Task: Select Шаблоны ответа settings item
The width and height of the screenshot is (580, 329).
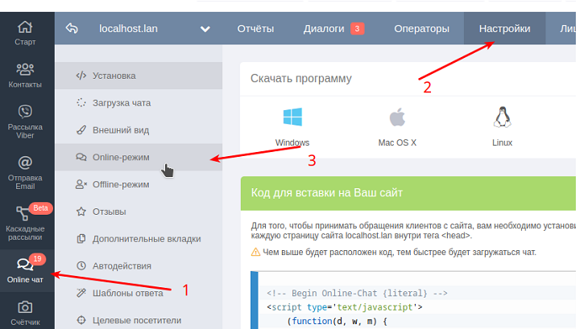Action: point(139,293)
